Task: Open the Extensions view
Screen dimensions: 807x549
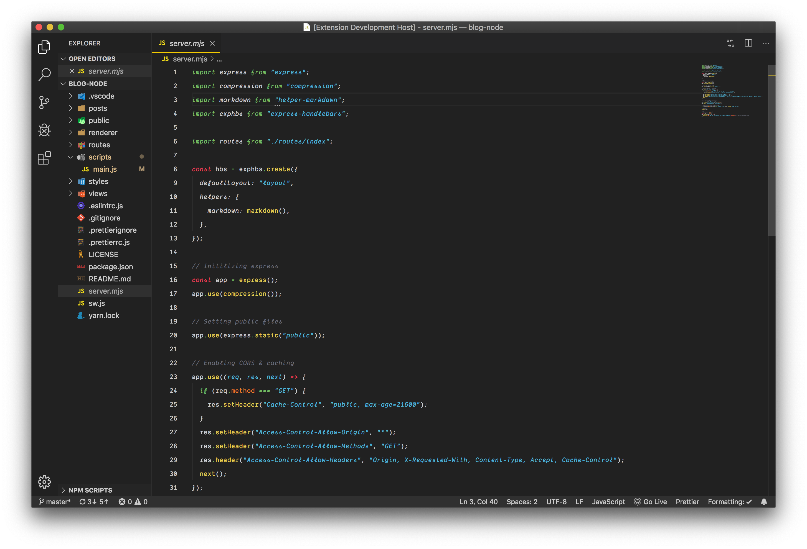Action: 44,158
